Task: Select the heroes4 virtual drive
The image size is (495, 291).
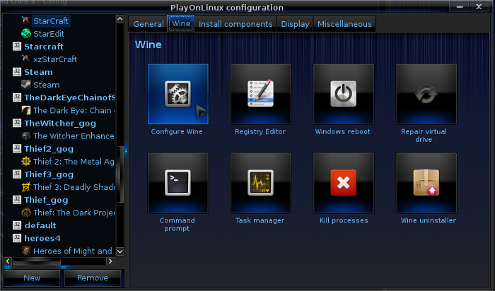Action: pos(42,238)
